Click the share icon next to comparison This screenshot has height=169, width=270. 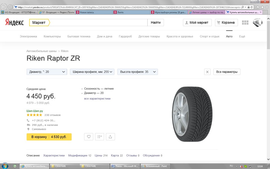pyautogui.click(x=110, y=136)
